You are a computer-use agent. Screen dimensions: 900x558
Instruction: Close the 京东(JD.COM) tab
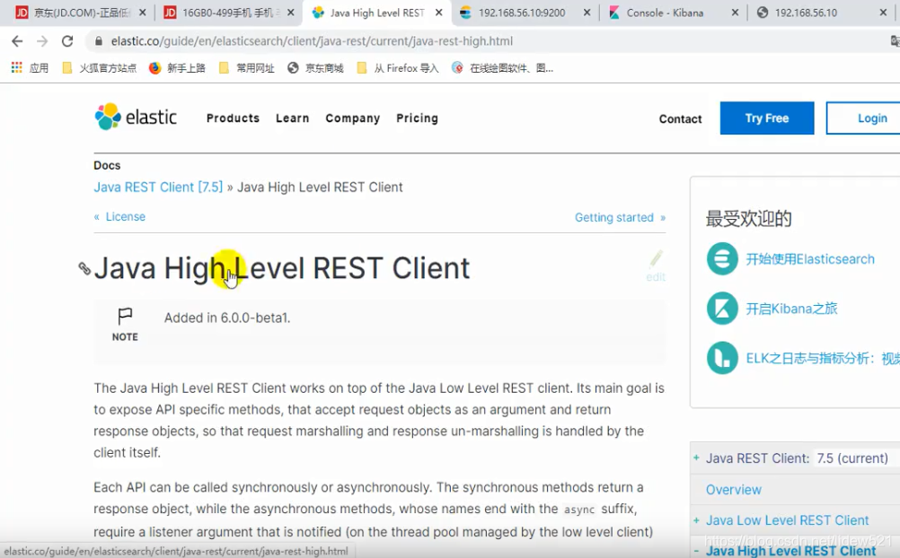point(142,12)
